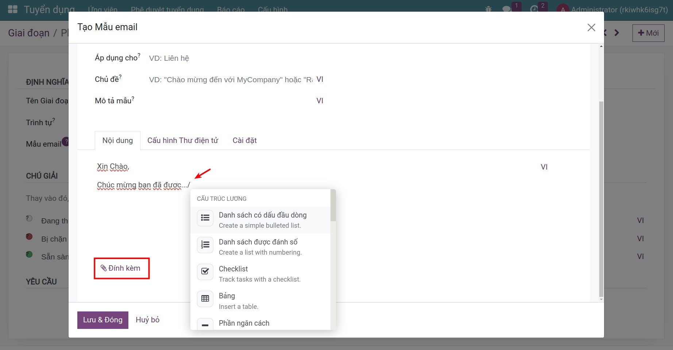
Task: Click the bulleted list icon
Action: 205,218
